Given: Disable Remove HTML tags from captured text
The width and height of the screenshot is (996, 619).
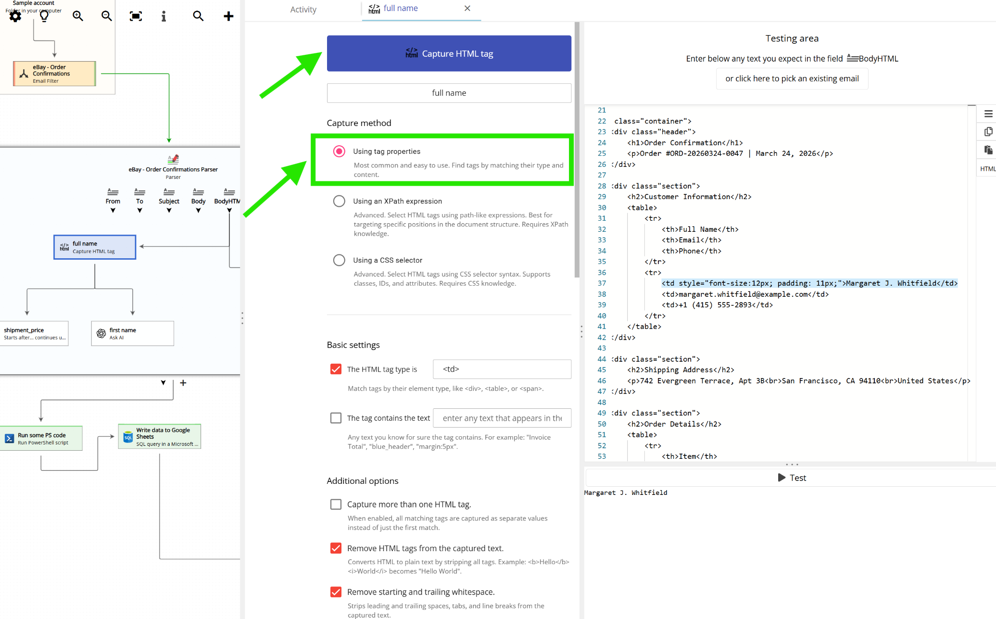Looking at the screenshot, I should (x=336, y=548).
